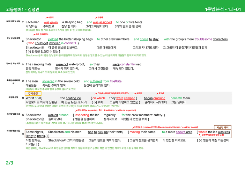The width and height of the screenshot is (245, 173).
Task: Click the underlined words "were not" before waterproof
Action: point(62,64)
